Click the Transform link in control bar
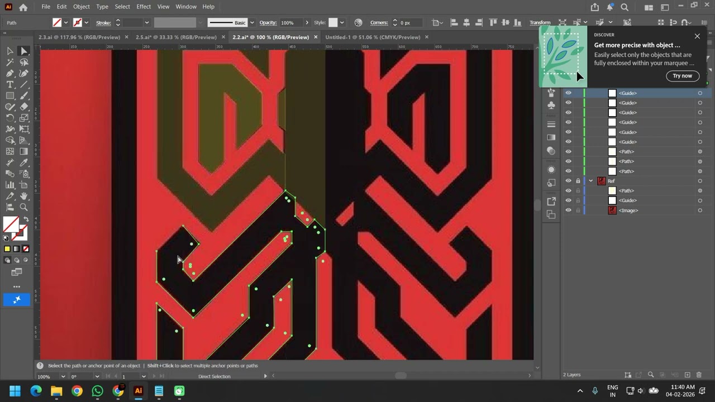 pyautogui.click(x=540, y=23)
